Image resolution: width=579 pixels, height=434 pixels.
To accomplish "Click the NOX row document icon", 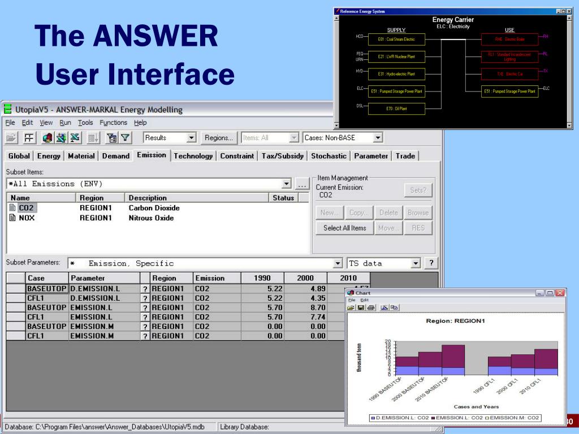I will [12, 218].
